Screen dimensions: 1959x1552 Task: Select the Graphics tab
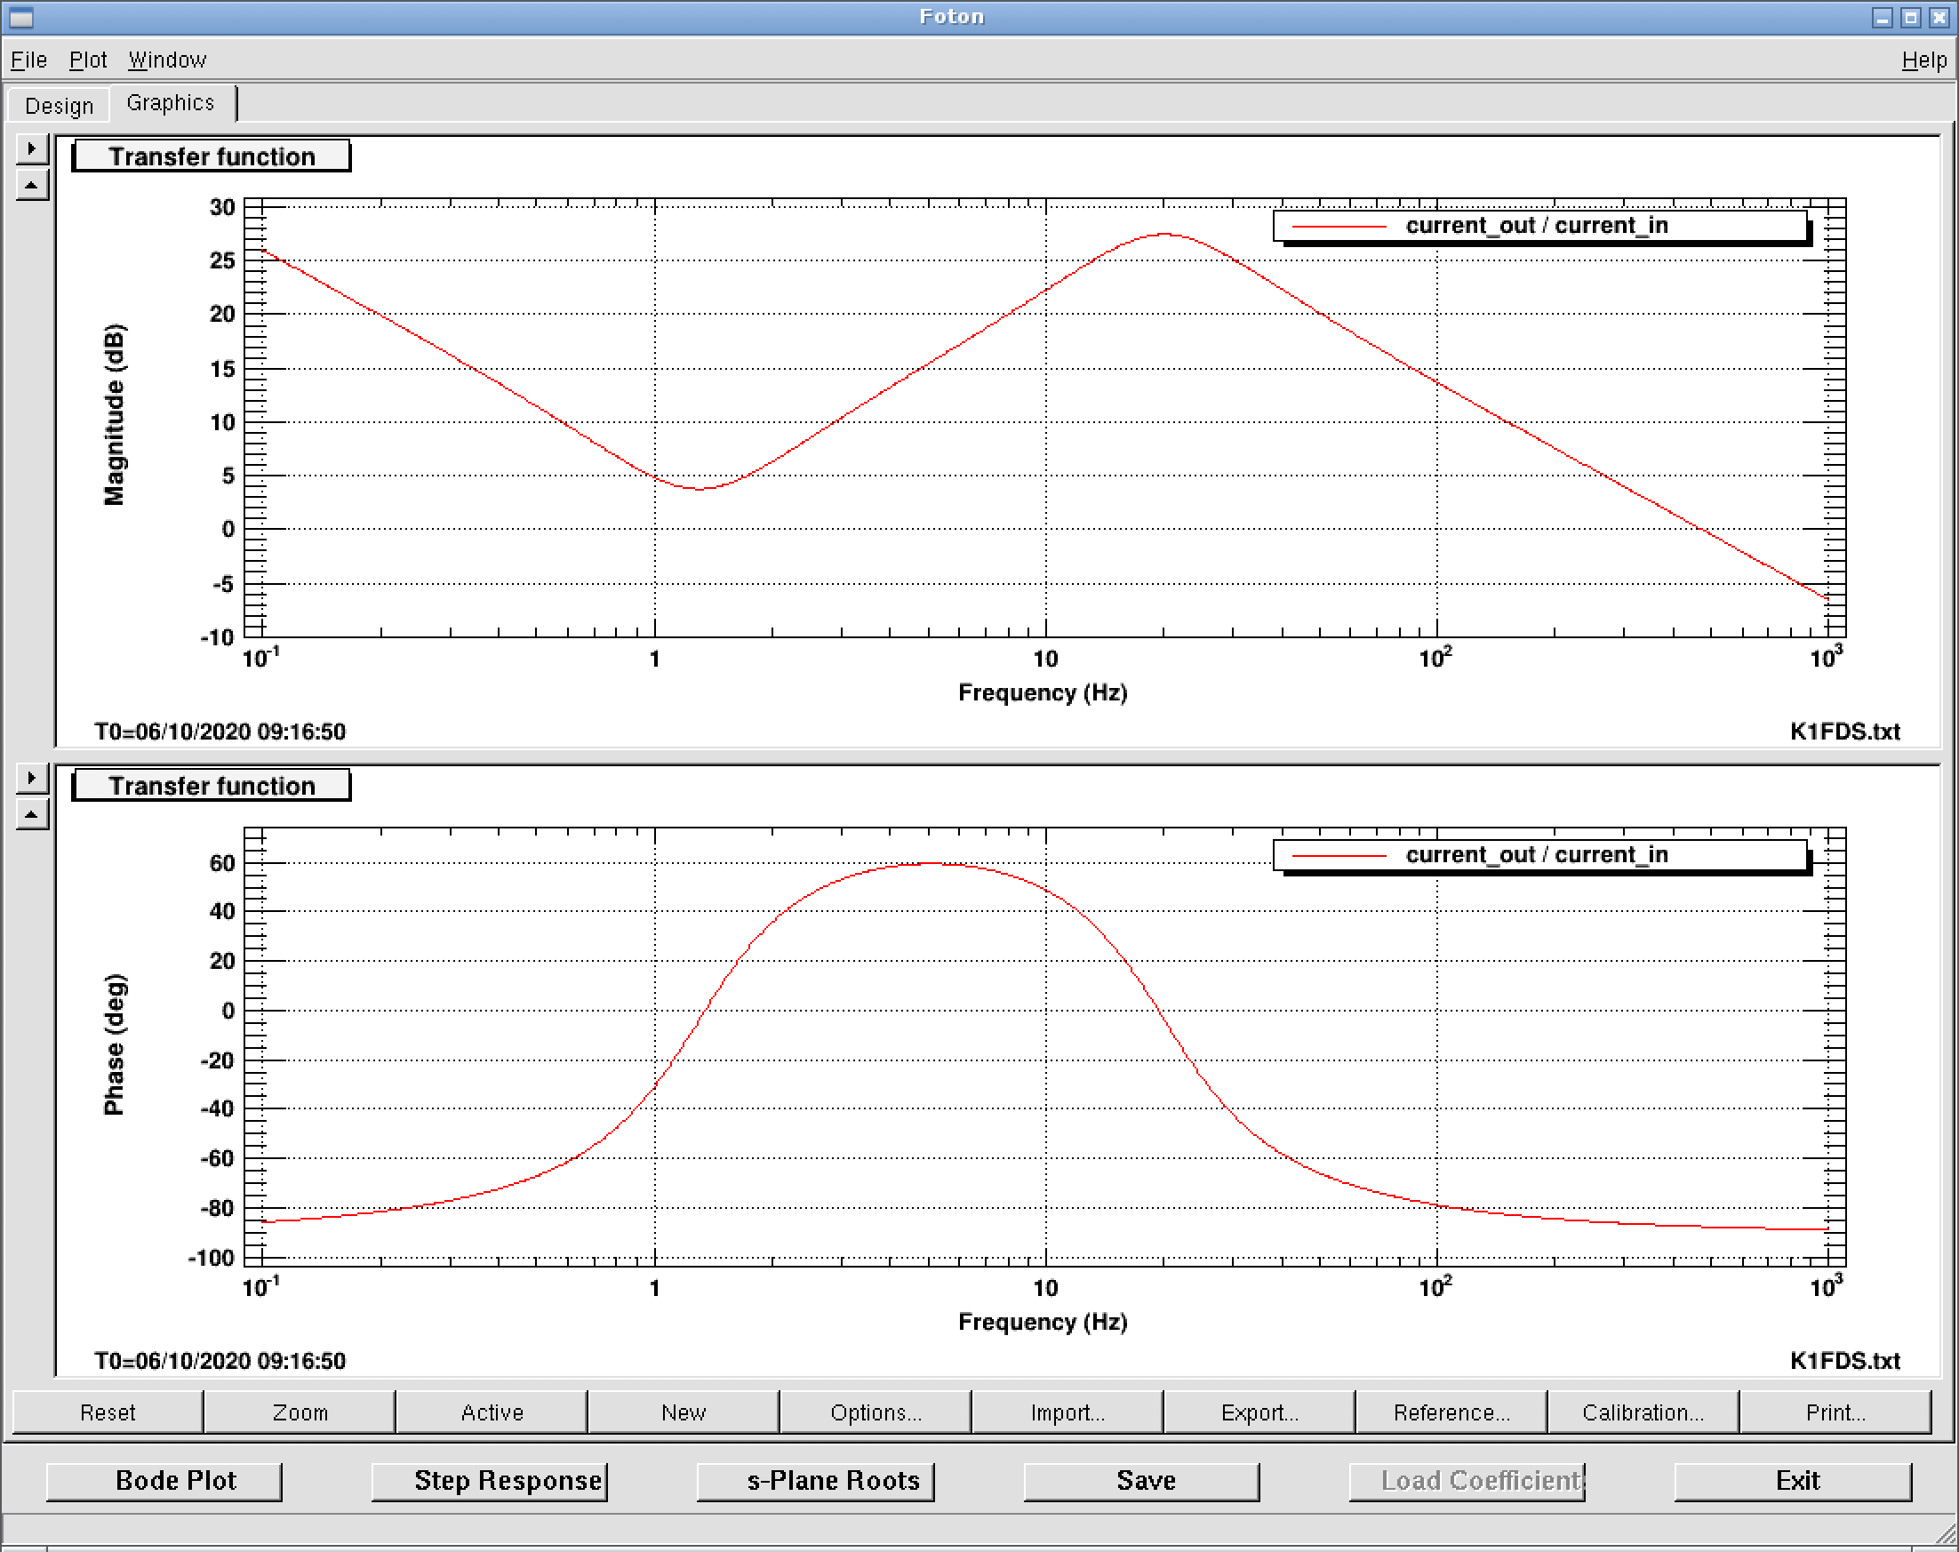tap(171, 103)
